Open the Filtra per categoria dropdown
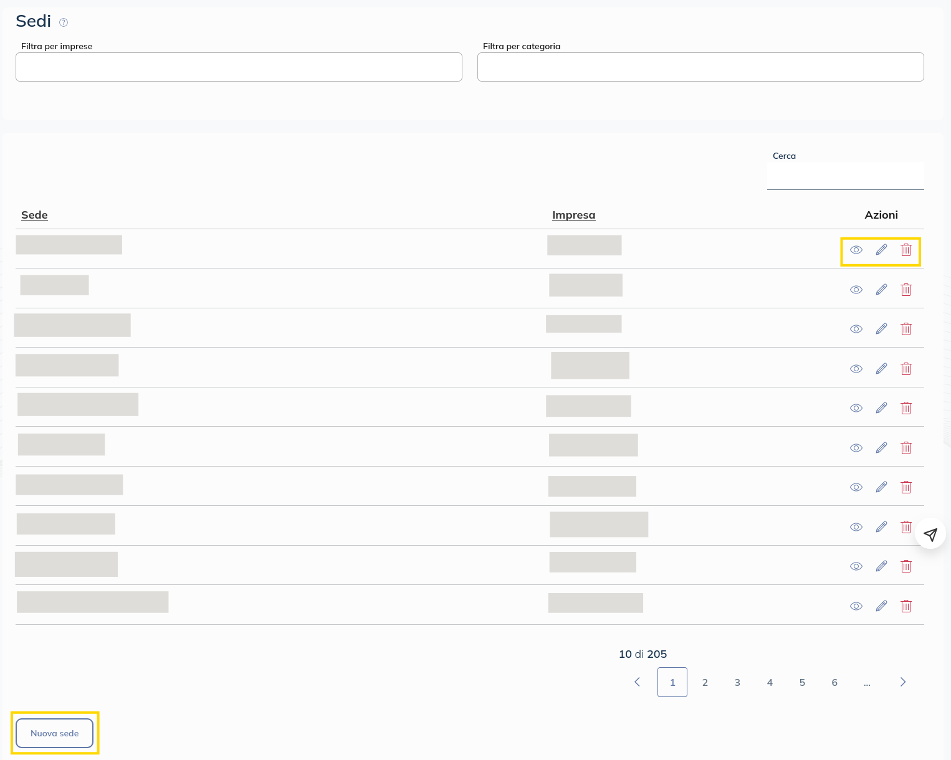The image size is (951, 760). pyautogui.click(x=700, y=67)
